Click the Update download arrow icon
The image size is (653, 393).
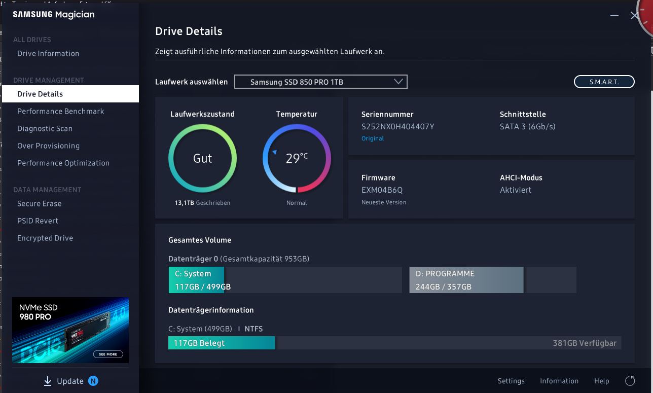[48, 381]
